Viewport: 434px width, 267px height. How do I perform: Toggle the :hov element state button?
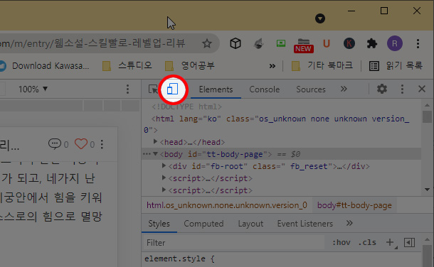[341, 242]
